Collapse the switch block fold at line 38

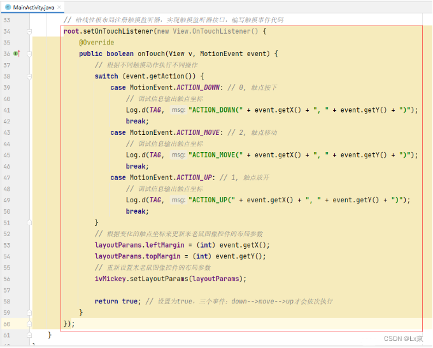point(29,76)
